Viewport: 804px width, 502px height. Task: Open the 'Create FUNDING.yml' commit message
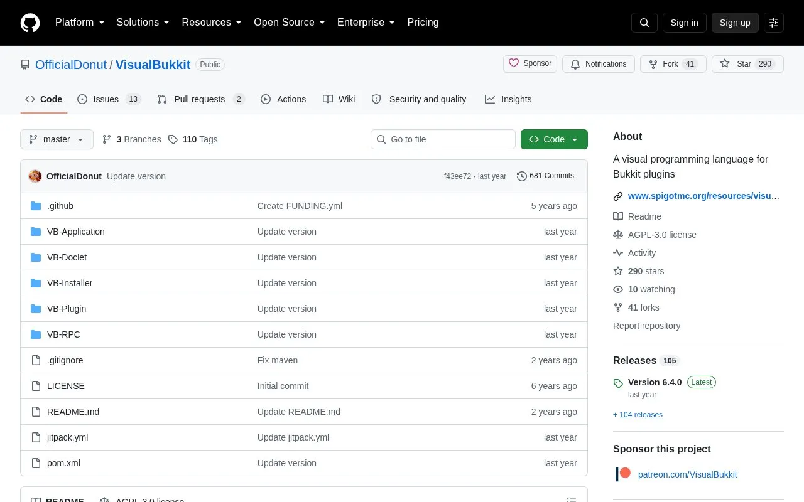(x=300, y=206)
